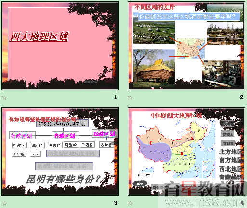Select slide 2 about regional differences
The width and height of the screenshot is (247, 208).
[x=186, y=46]
